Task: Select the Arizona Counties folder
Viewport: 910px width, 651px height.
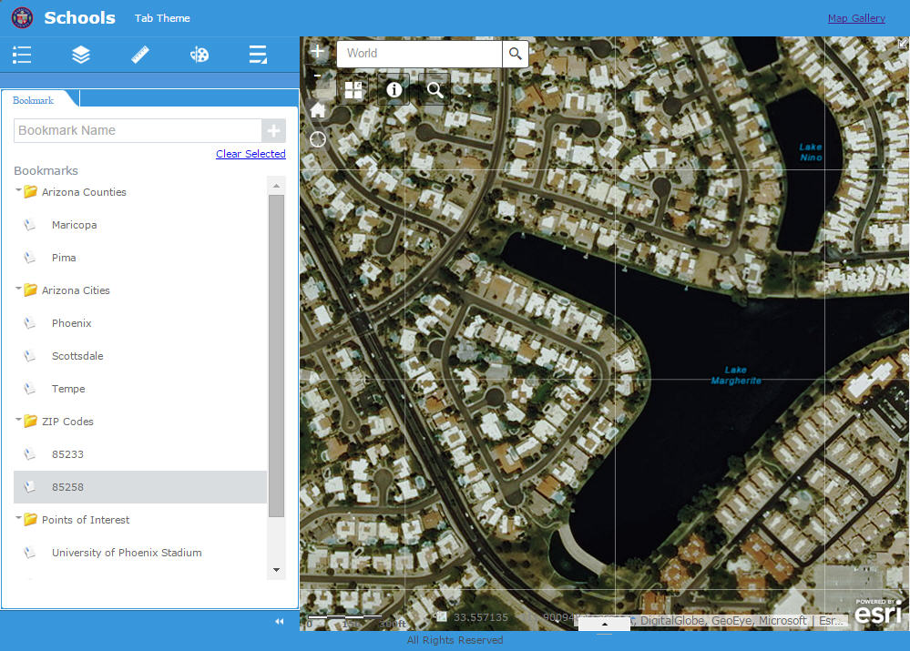Action: pyautogui.click(x=84, y=192)
